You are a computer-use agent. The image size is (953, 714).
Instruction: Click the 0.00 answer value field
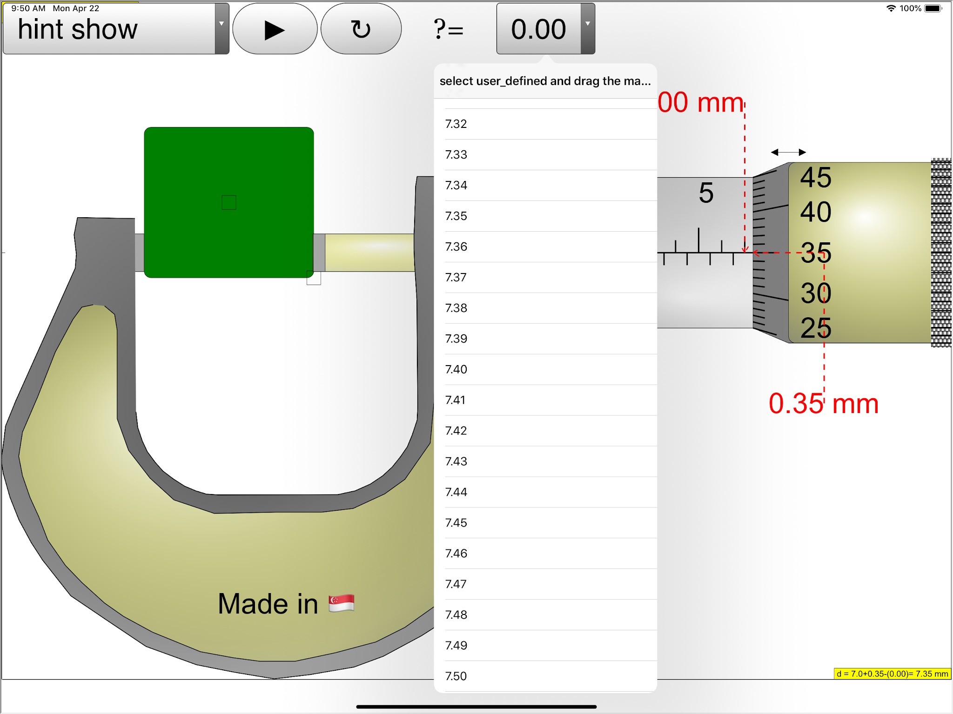[538, 29]
